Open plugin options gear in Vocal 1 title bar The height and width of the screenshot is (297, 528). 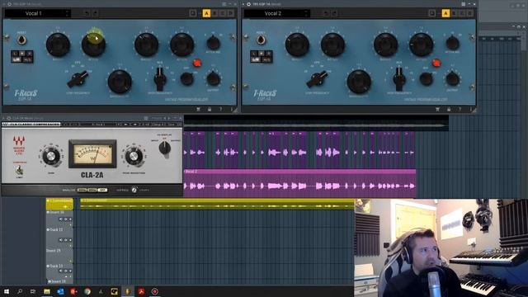pos(9,4)
